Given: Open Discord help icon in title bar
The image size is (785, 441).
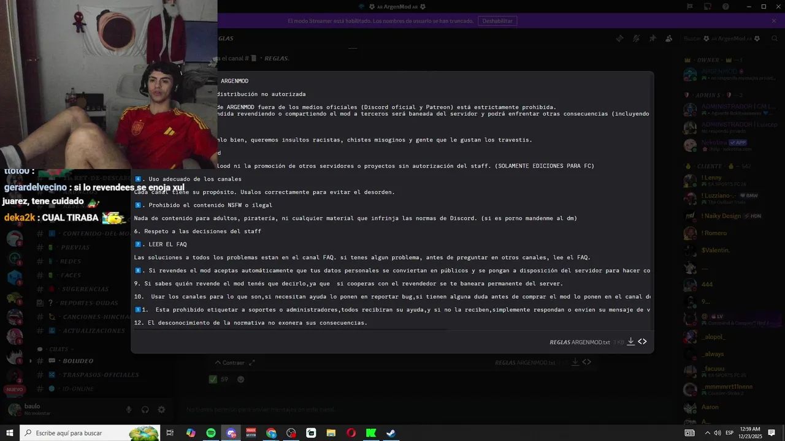Looking at the screenshot, I should (x=726, y=6).
